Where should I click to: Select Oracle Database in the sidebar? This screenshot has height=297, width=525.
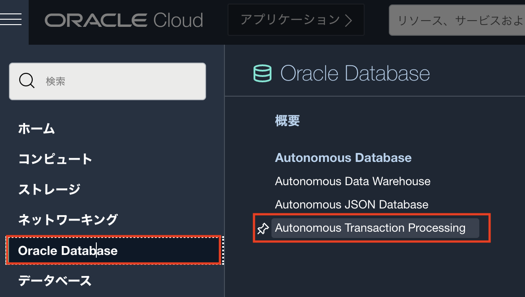(68, 250)
